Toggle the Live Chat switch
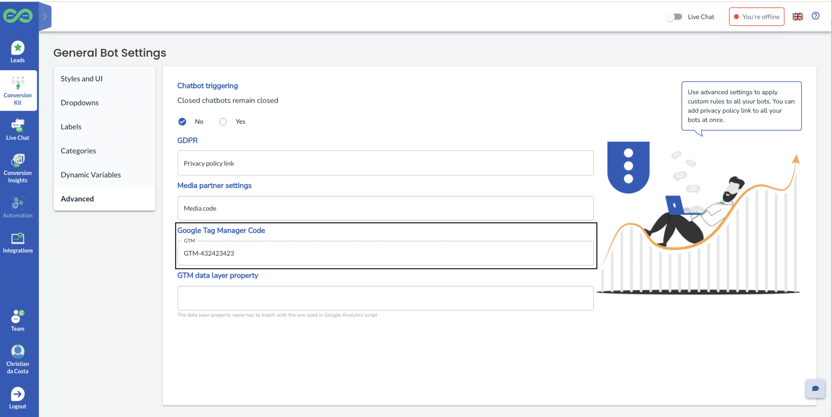Image resolution: width=832 pixels, height=417 pixels. pyautogui.click(x=674, y=17)
